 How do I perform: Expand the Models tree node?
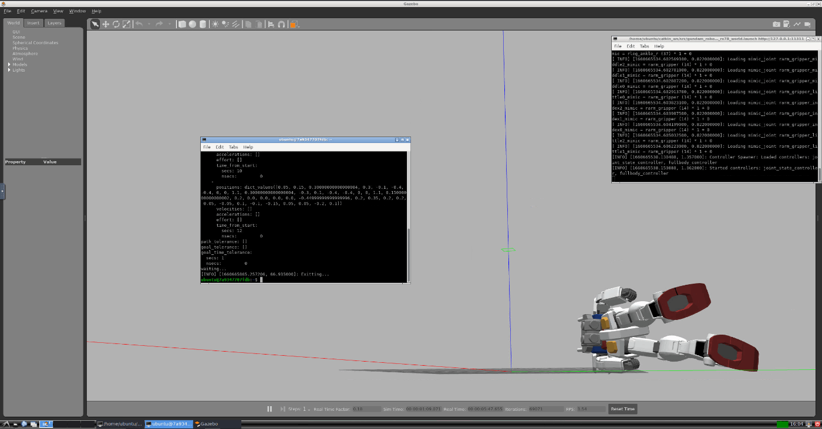tap(9, 64)
